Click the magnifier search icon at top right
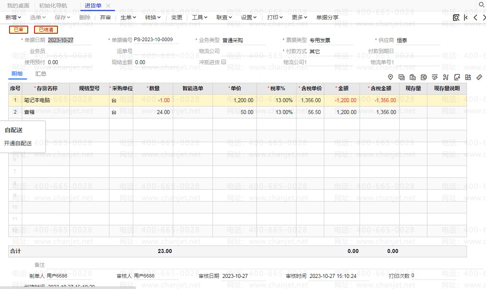The image size is (486, 289). (x=482, y=5)
